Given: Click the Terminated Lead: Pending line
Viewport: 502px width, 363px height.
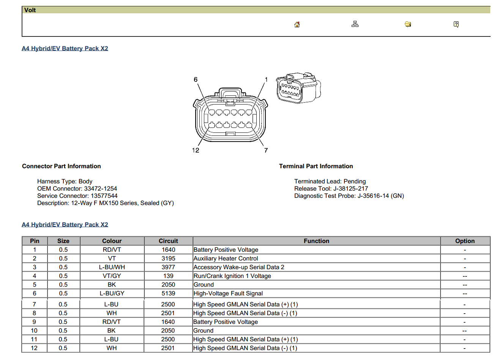Looking at the screenshot, I should [x=330, y=181].
